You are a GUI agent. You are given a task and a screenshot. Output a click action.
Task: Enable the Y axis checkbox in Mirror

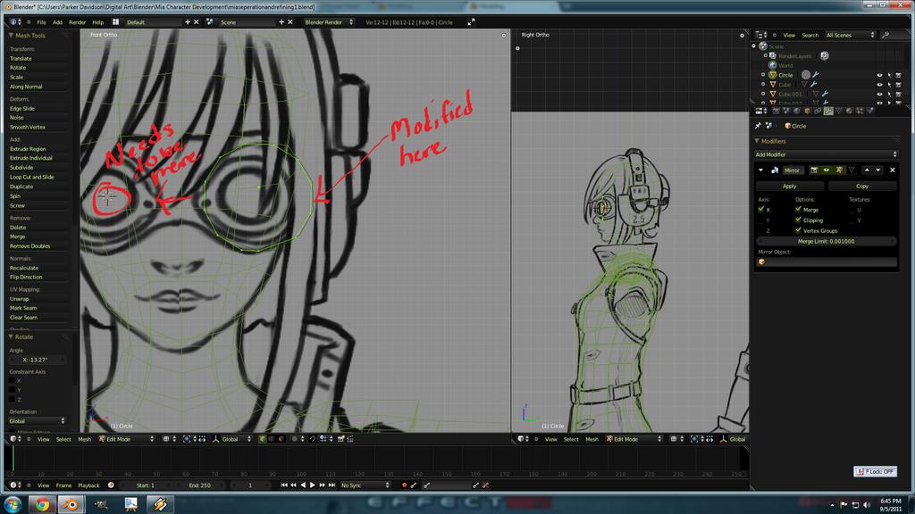[x=761, y=220]
